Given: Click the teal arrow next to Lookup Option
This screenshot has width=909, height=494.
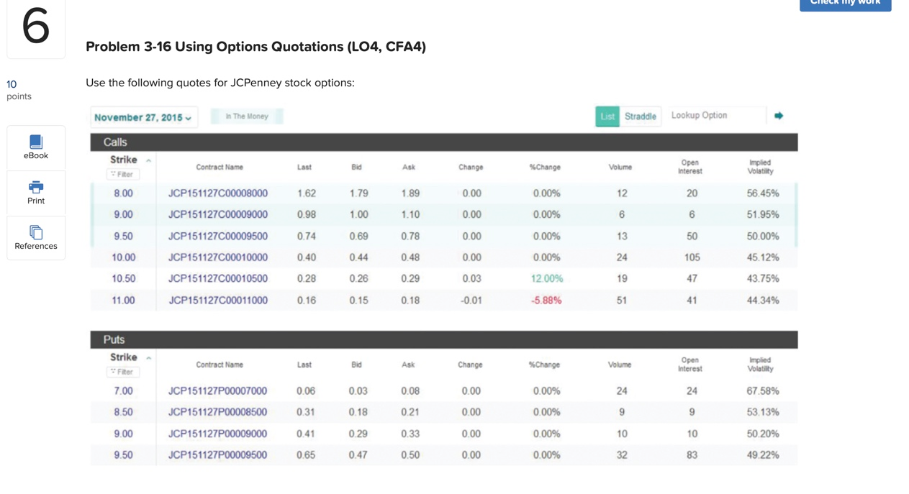Looking at the screenshot, I should (779, 115).
